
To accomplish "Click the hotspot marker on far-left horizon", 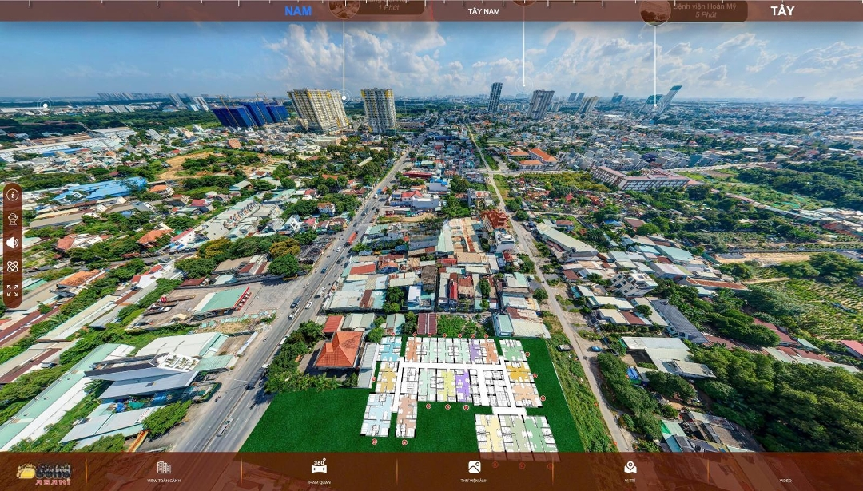I will pyautogui.click(x=46, y=105).
